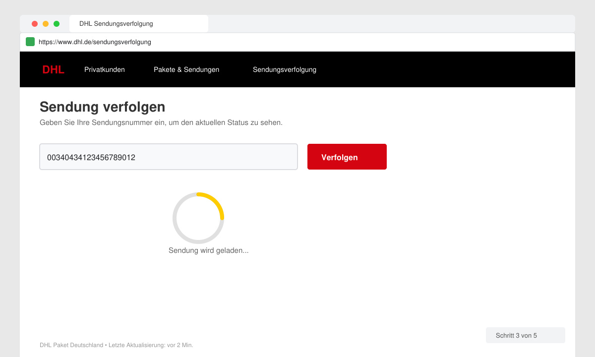Screen dimensions: 595x357
Task: Select the browser address bar URL
Action: coord(95,42)
